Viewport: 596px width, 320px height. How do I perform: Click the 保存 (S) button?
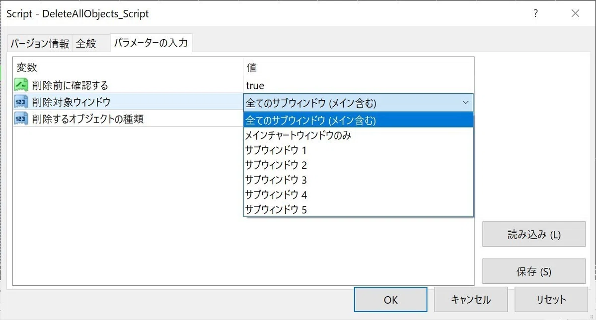pos(534,271)
